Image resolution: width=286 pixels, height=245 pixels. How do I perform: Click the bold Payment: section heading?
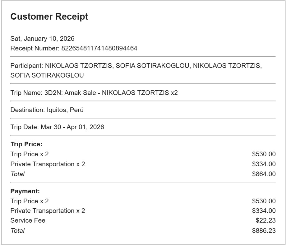25,191
